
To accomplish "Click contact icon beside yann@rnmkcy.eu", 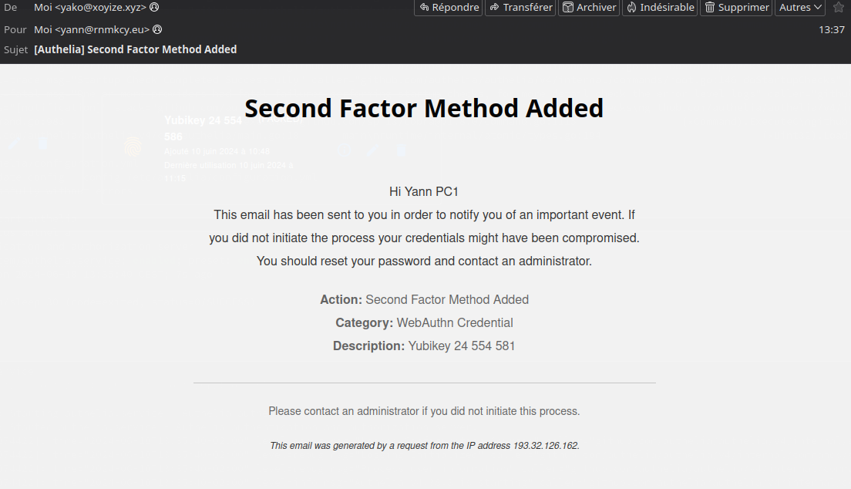I will [x=157, y=29].
